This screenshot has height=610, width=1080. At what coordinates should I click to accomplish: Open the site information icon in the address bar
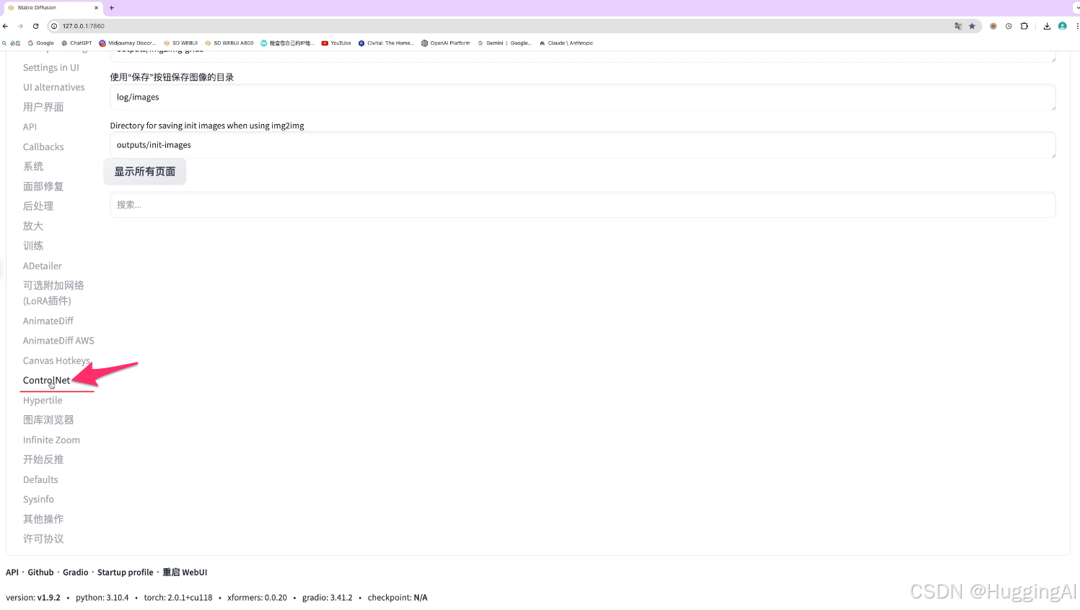[54, 26]
